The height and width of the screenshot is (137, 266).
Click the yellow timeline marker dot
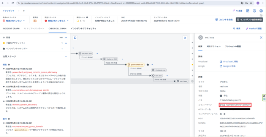tap(192, 65)
